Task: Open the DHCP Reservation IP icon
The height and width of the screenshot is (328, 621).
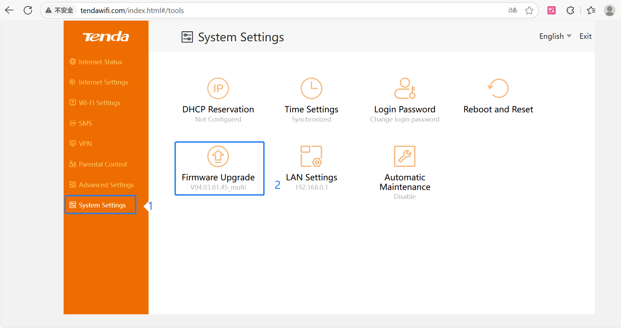Action: tap(218, 88)
